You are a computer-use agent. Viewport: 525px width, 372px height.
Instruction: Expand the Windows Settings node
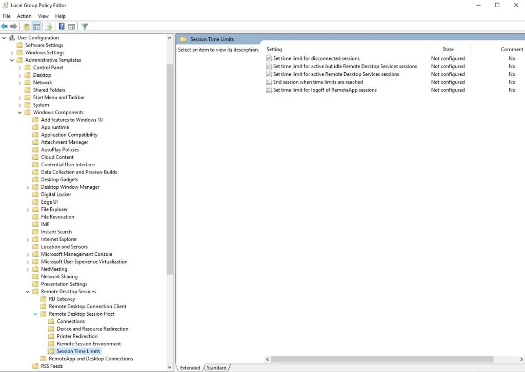(x=12, y=53)
